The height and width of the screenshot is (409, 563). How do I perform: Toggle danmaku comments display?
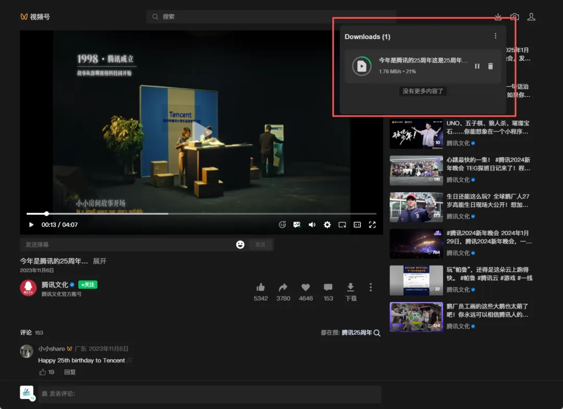coord(297,225)
